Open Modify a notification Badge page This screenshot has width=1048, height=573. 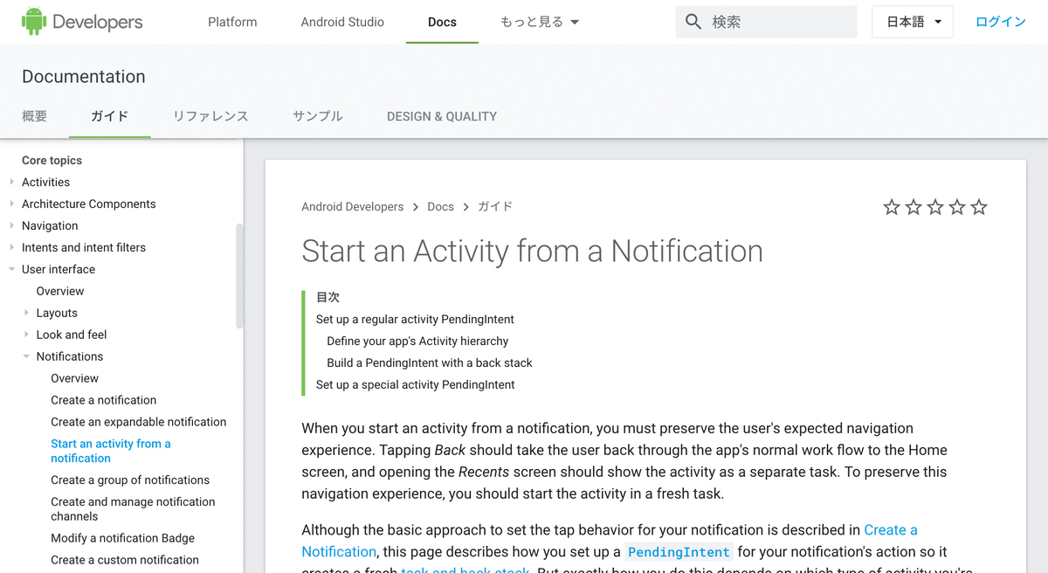(x=122, y=538)
